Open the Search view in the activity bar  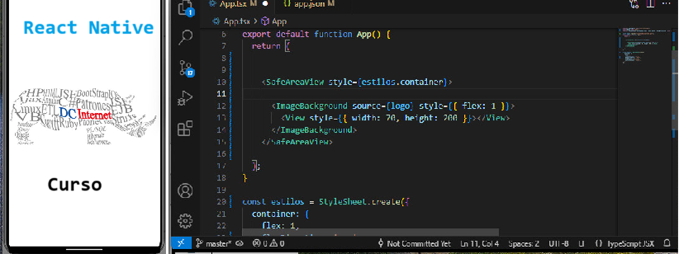(185, 37)
